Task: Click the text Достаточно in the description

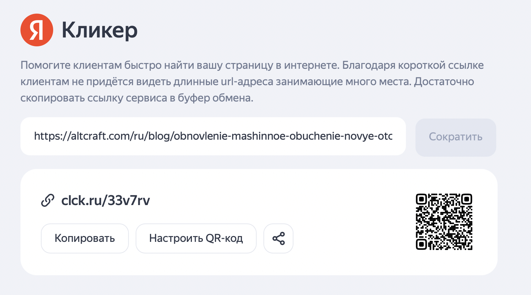Action: [444, 82]
